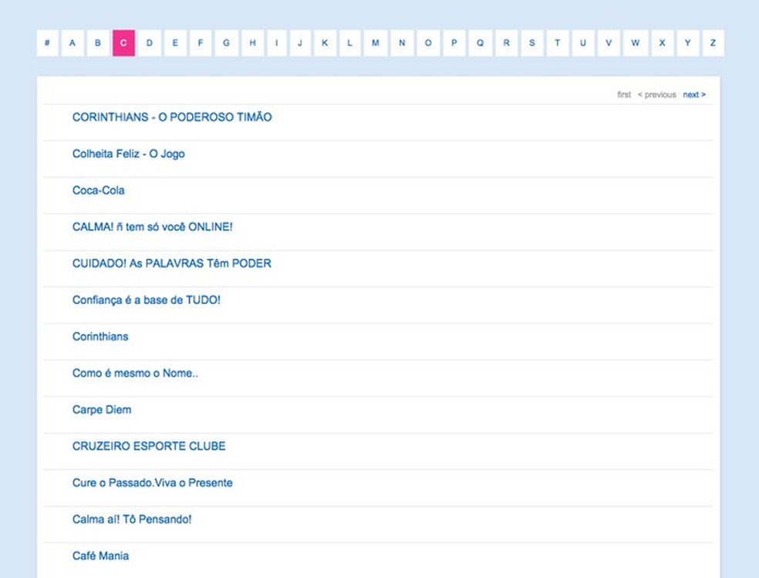Click the highlighted letter C tab
This screenshot has height=578, width=759.
(x=123, y=43)
